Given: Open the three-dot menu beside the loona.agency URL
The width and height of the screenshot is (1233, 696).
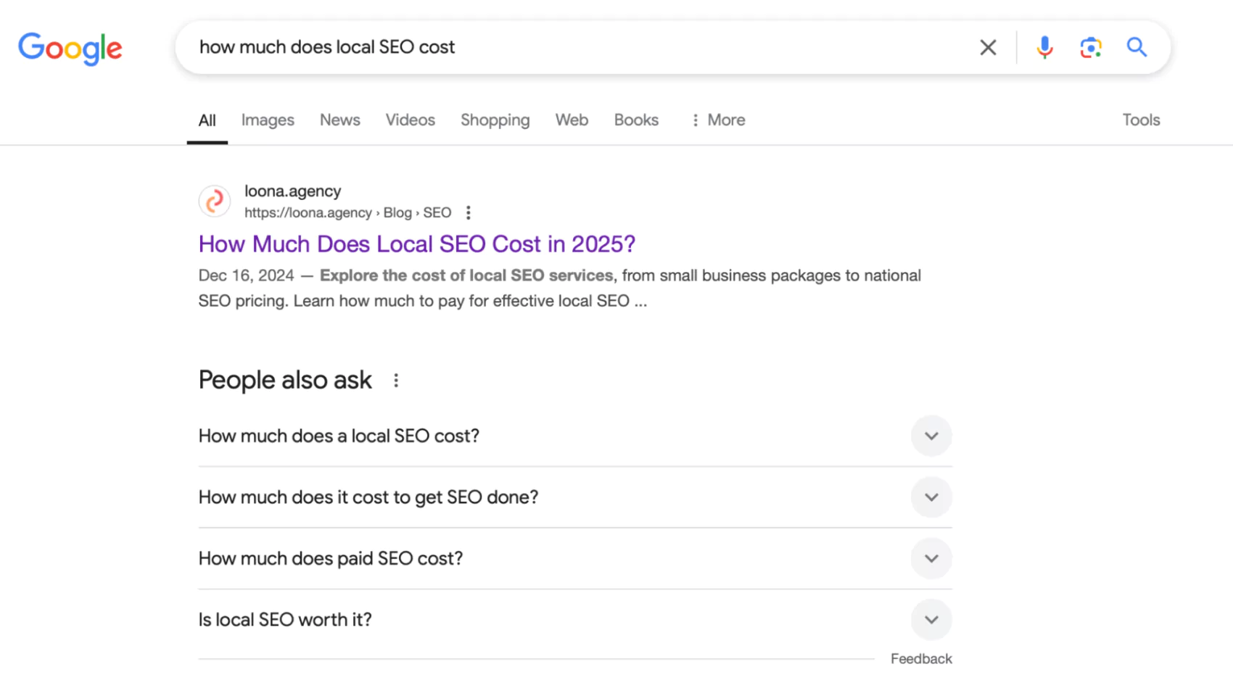Looking at the screenshot, I should pos(469,212).
